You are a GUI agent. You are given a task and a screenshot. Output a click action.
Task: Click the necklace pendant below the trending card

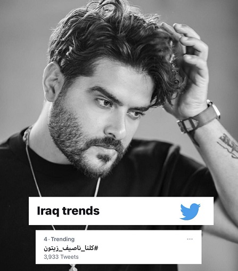[73, 267]
